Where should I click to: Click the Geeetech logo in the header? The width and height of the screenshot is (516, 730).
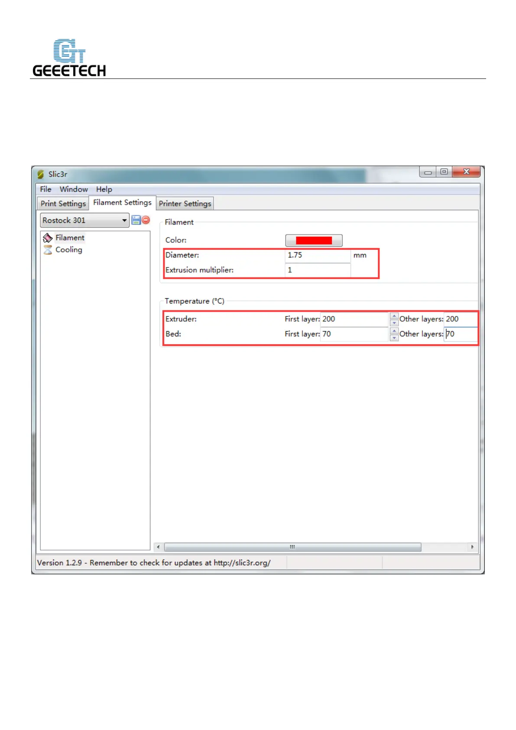(69, 58)
